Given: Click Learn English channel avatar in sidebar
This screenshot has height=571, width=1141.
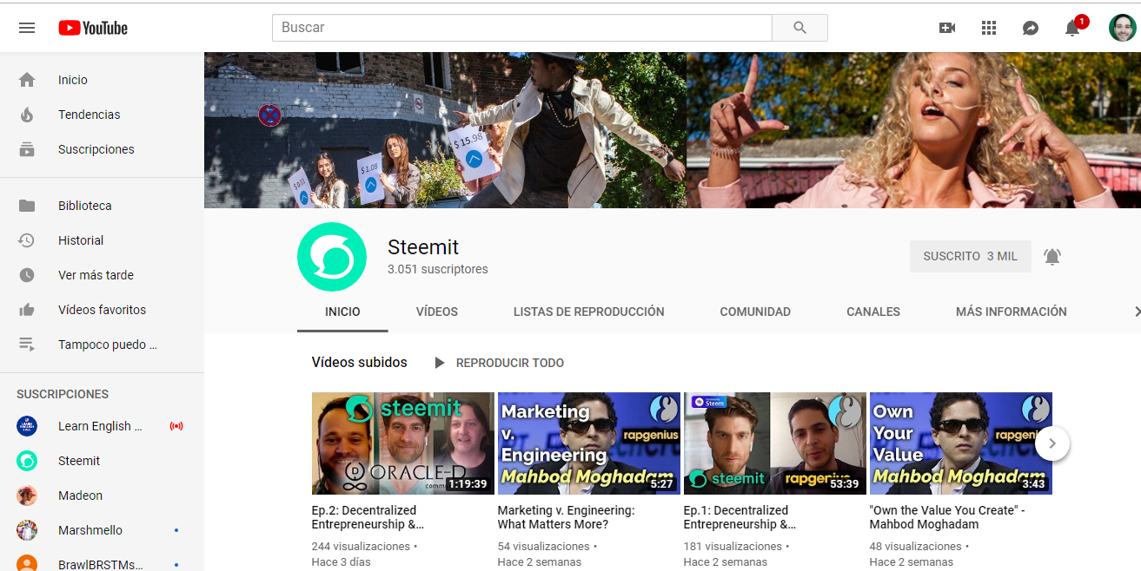Looking at the screenshot, I should click(x=27, y=426).
